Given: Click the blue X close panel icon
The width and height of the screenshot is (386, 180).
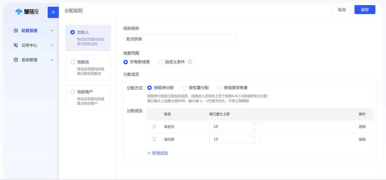Looking at the screenshot, I should 53,12.
